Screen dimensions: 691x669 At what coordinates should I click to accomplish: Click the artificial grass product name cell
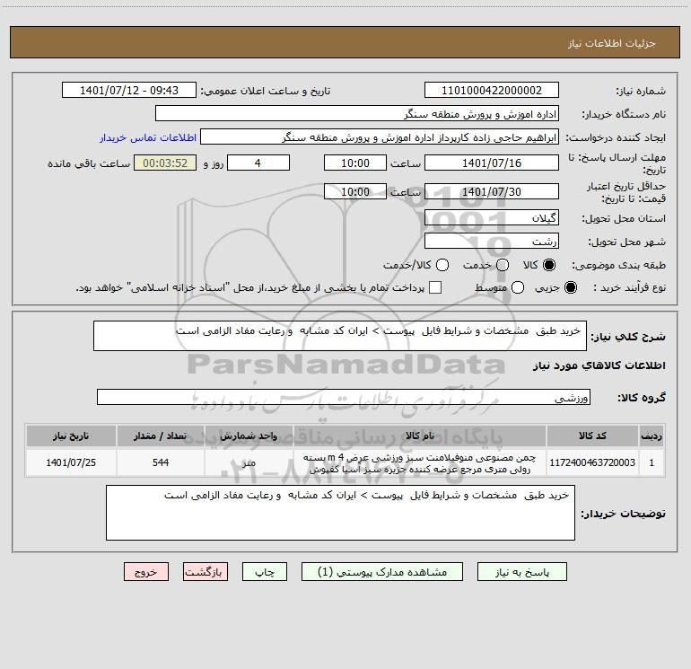420,463
